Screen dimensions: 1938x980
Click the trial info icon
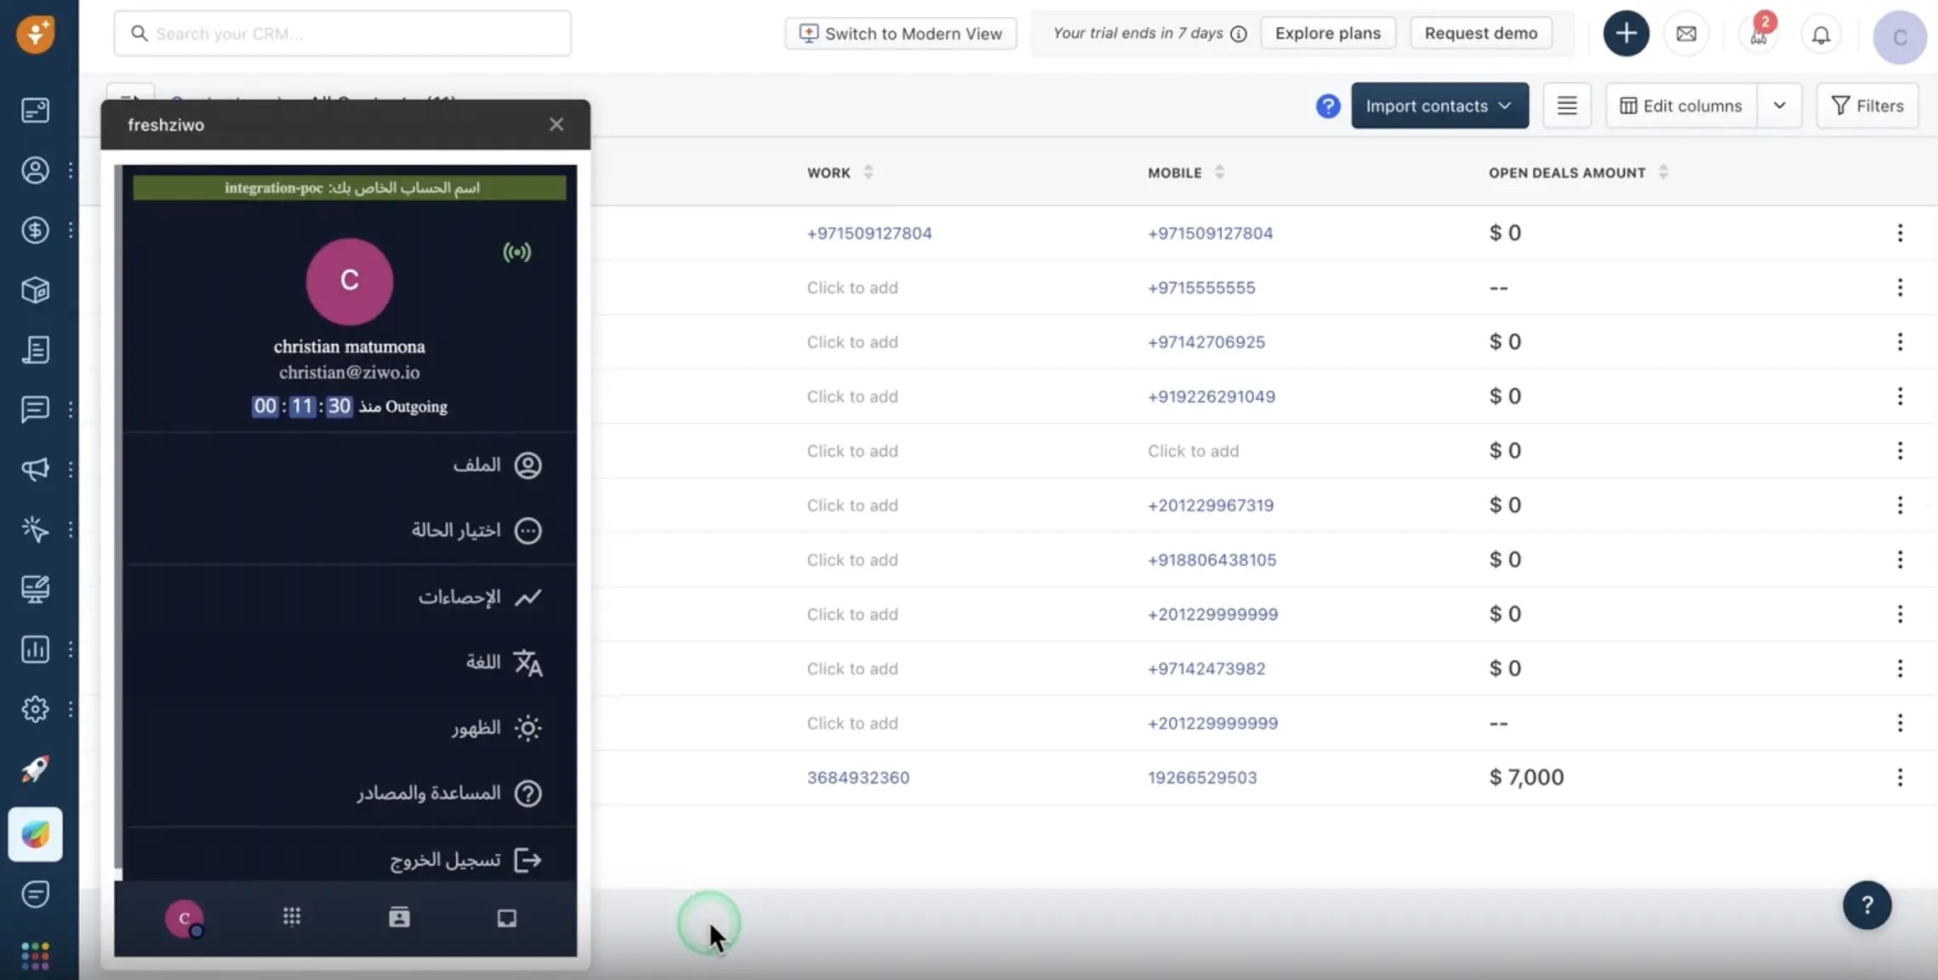[1239, 34]
